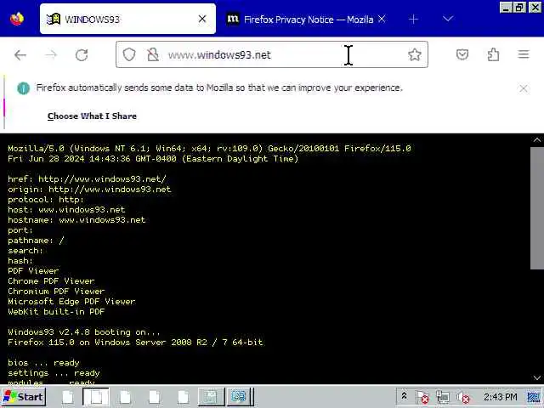This screenshot has height=408, width=544.
Task: Open Action Center flag tray icon
Action: [422, 398]
